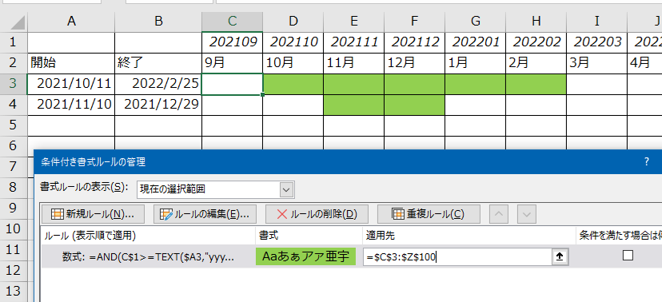Image resolution: width=662 pixels, height=302 pixels.
Task: Click cell H1 with 202202
Action: [x=536, y=42]
